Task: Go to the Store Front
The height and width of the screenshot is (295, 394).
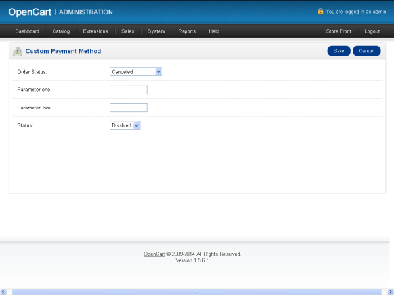Action: pos(338,31)
